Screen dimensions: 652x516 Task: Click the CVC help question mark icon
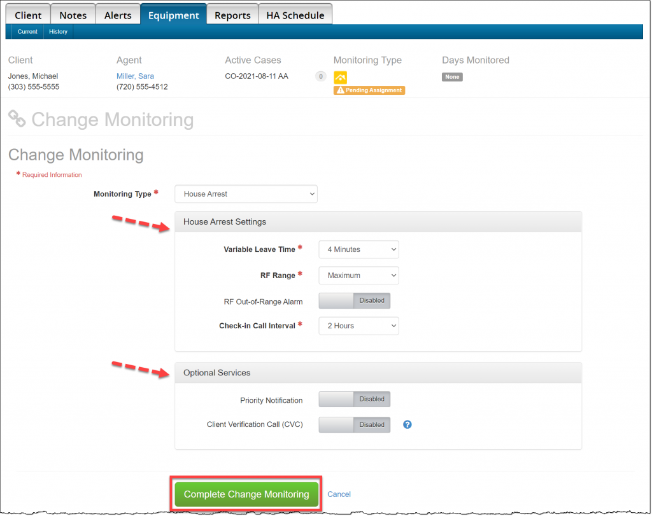pyautogui.click(x=407, y=424)
